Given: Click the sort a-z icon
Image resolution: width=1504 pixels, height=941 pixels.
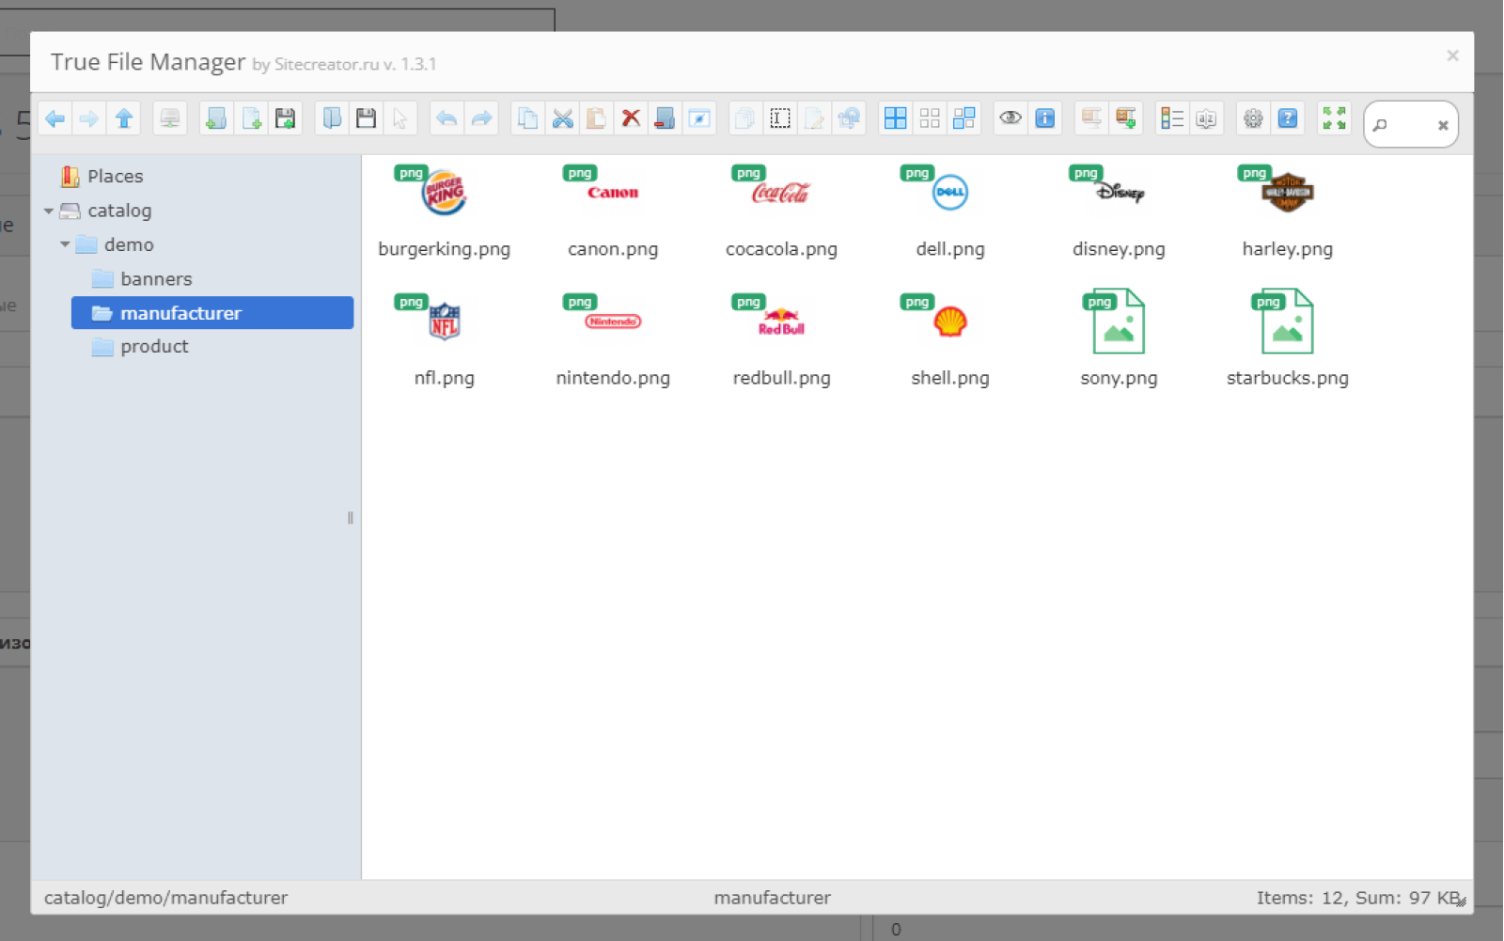Looking at the screenshot, I should (1206, 118).
